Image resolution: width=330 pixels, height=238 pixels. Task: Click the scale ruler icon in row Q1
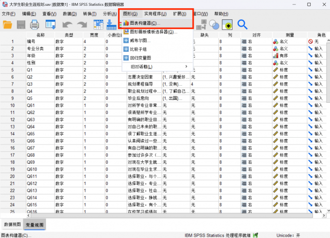pos(276,70)
